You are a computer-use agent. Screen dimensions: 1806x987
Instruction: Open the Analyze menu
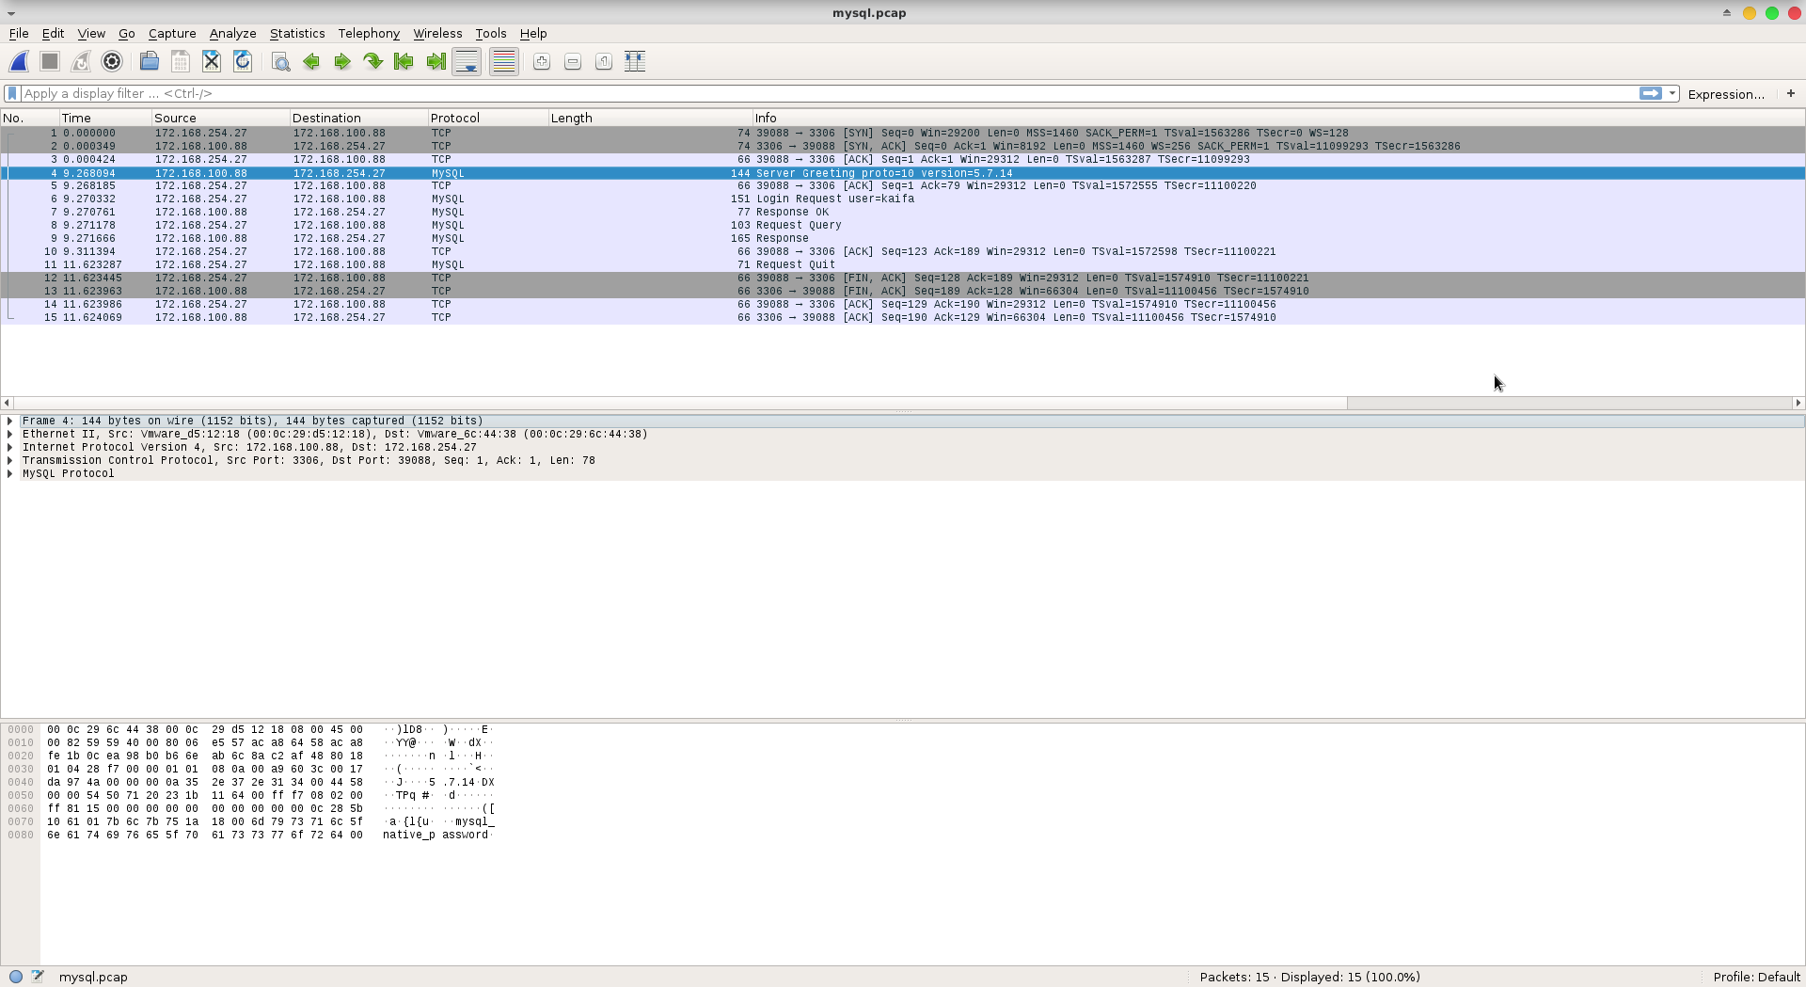(232, 34)
